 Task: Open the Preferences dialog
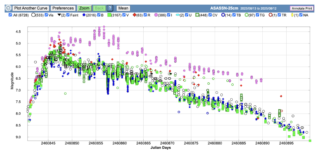click(x=63, y=8)
